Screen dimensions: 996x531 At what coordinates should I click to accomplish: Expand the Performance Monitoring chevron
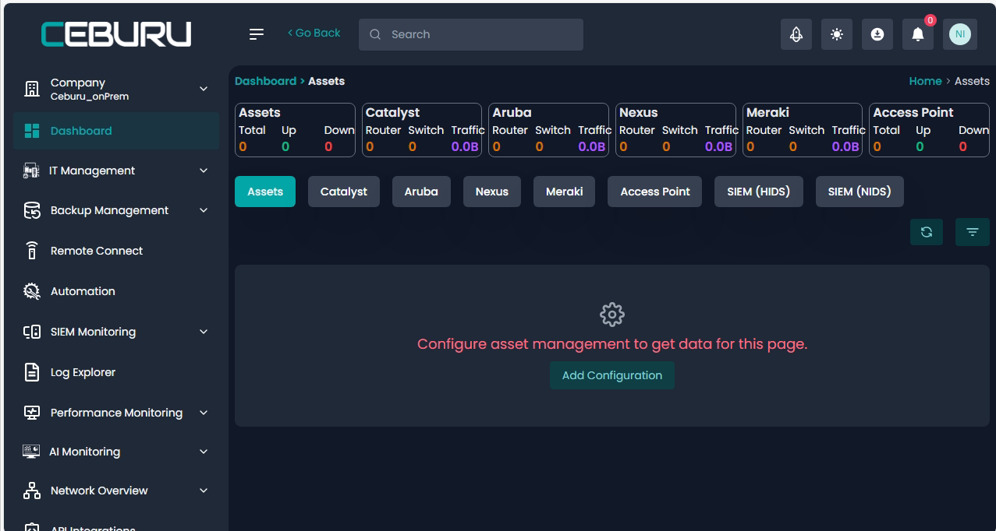pyautogui.click(x=204, y=413)
